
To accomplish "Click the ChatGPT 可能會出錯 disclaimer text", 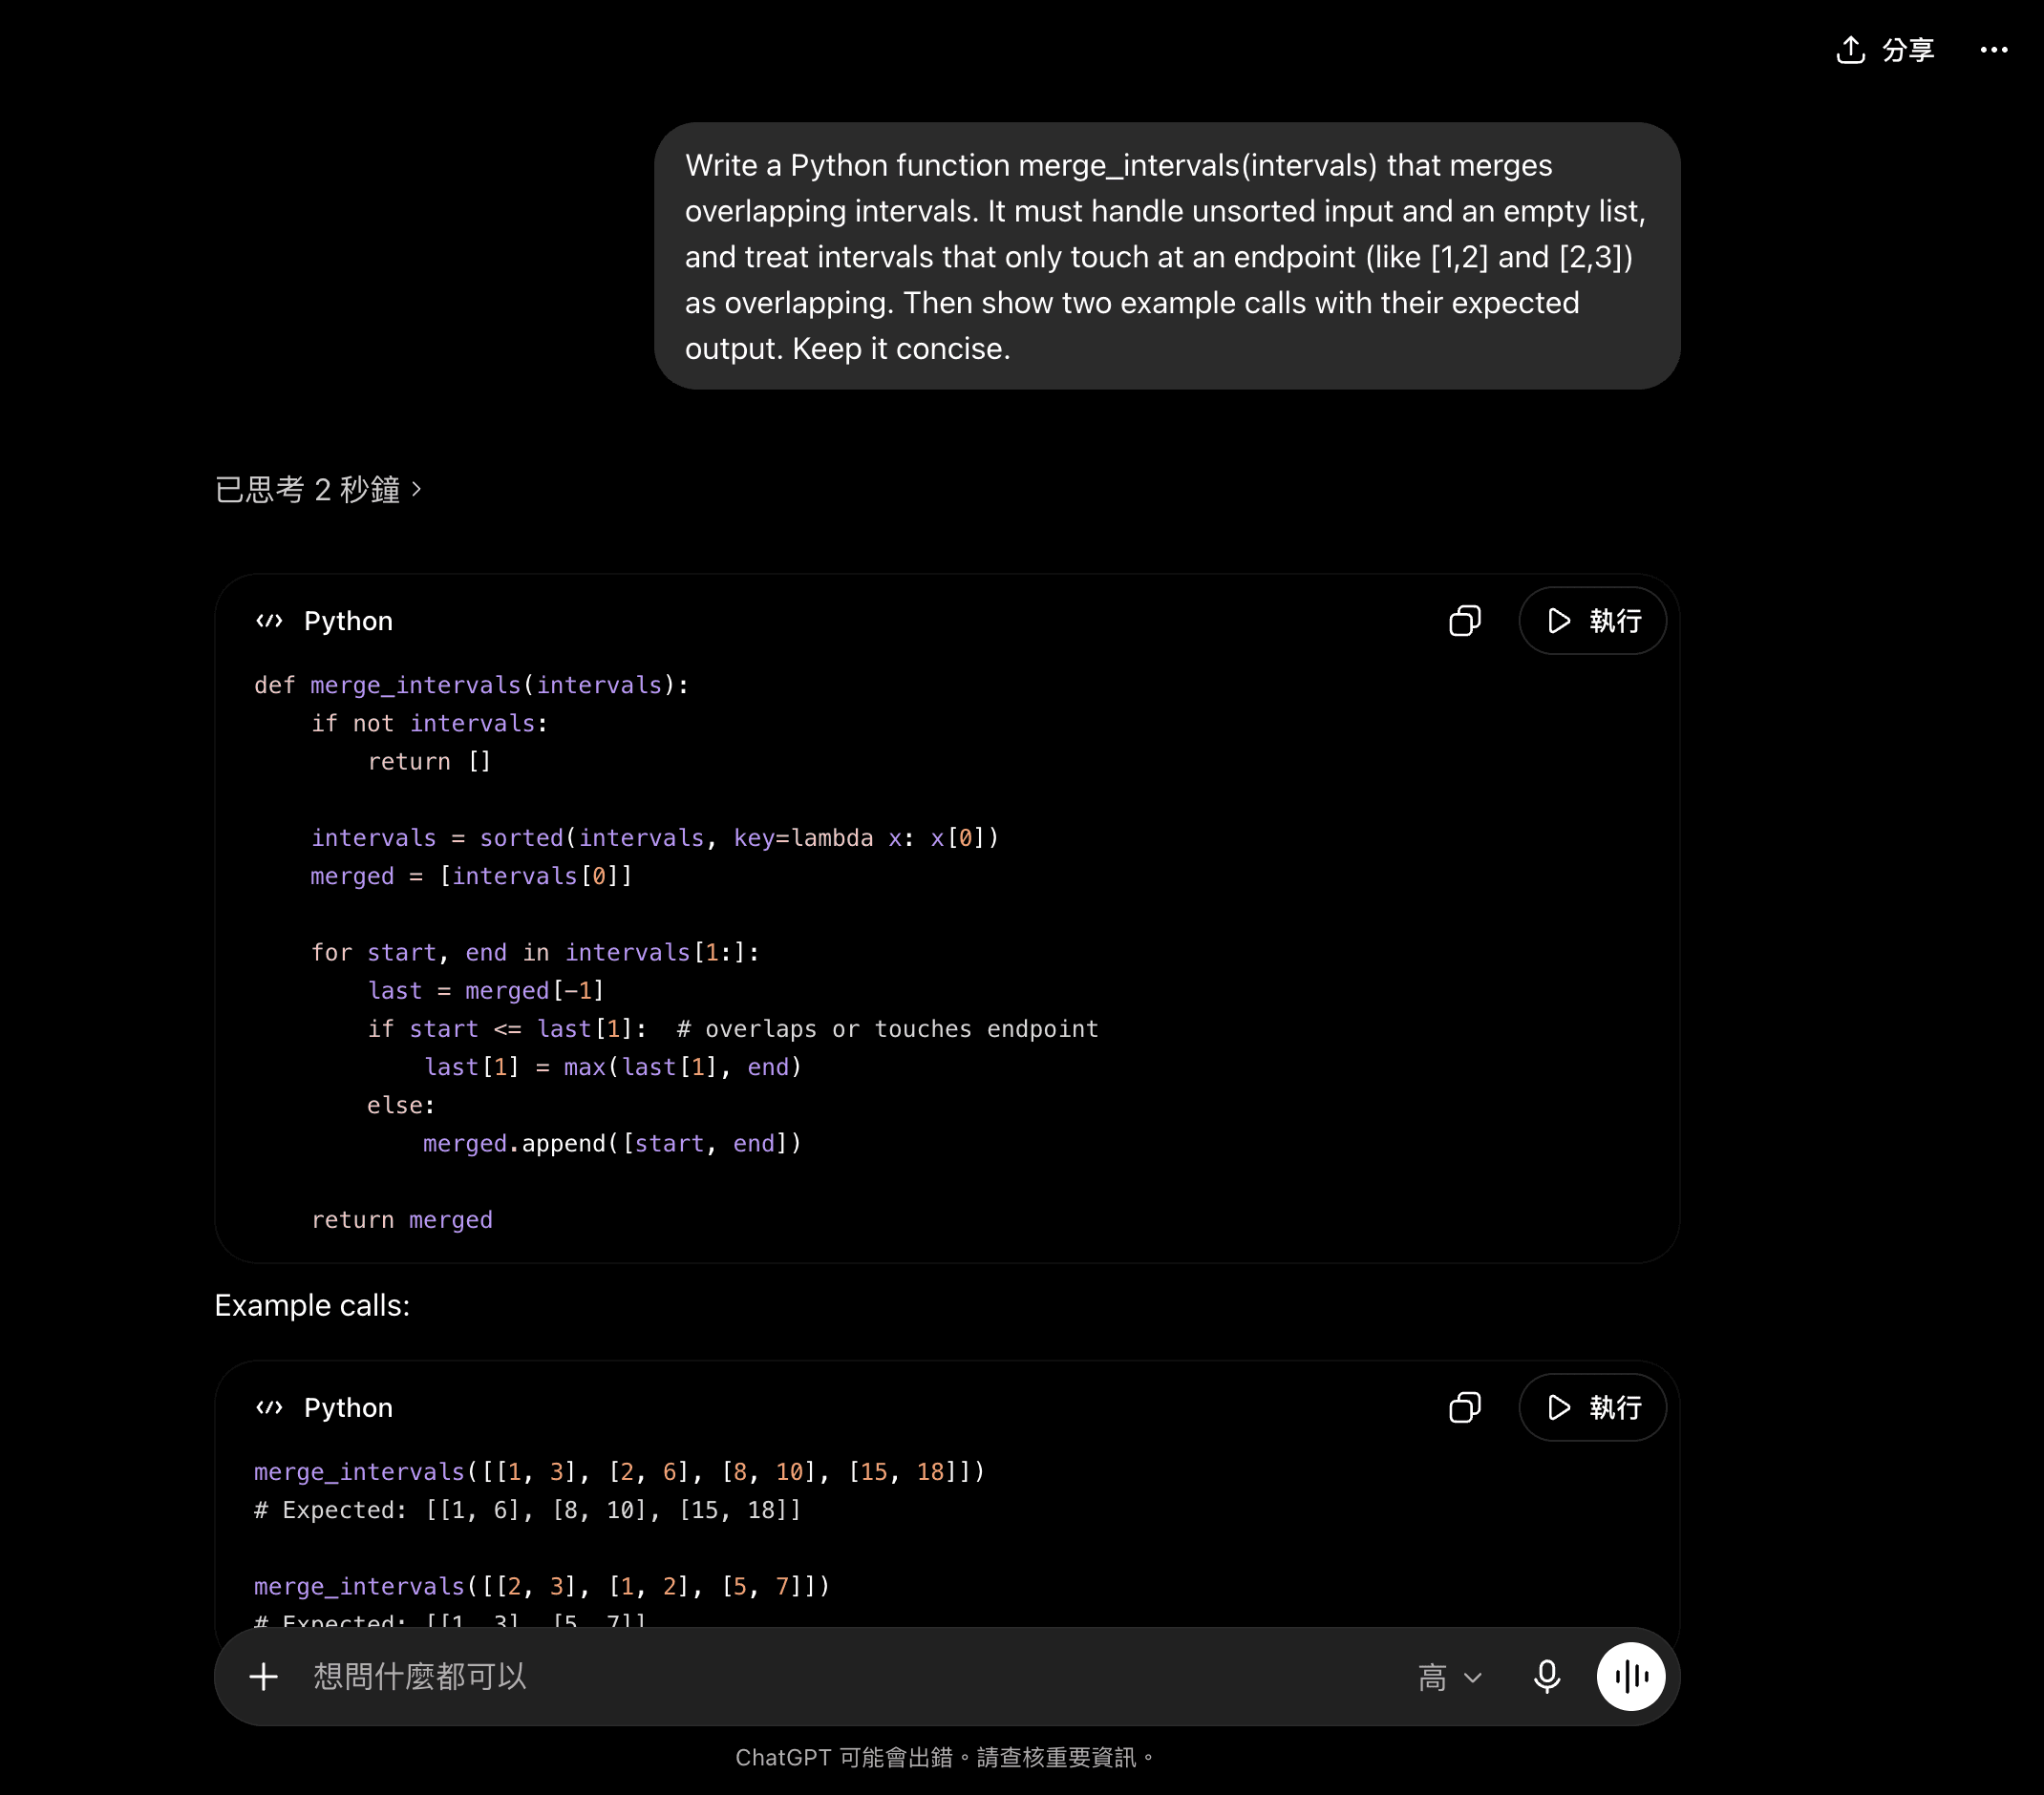I will 945,1757.
